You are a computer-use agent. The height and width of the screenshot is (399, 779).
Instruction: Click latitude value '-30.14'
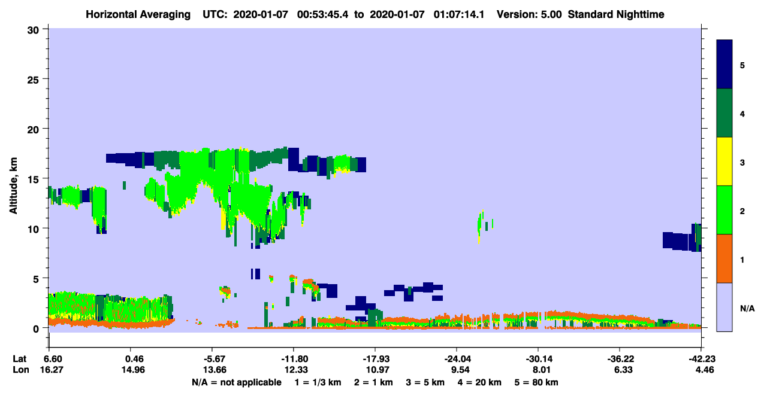click(538, 359)
